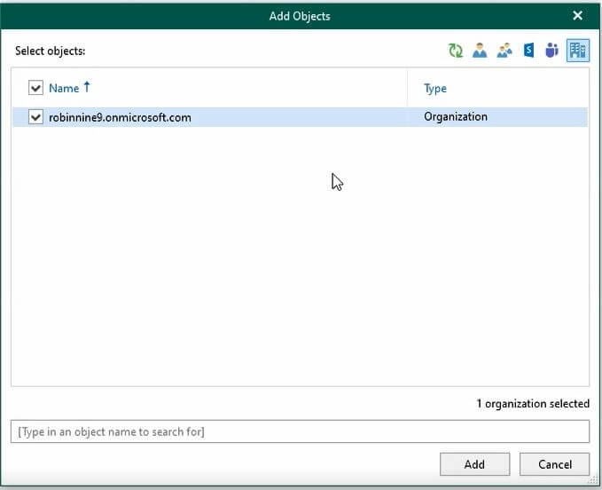Click the Add Objects title bar text

coord(300,16)
